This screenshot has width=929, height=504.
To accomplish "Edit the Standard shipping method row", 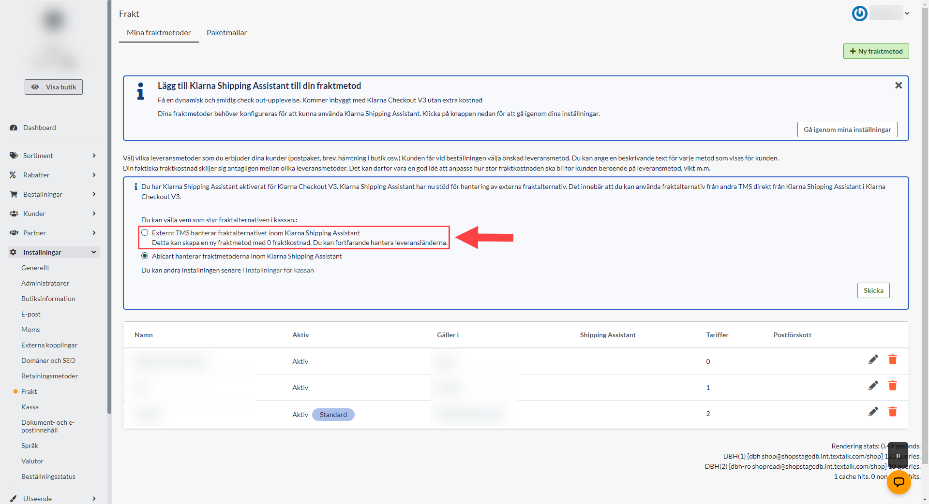I will (x=873, y=412).
